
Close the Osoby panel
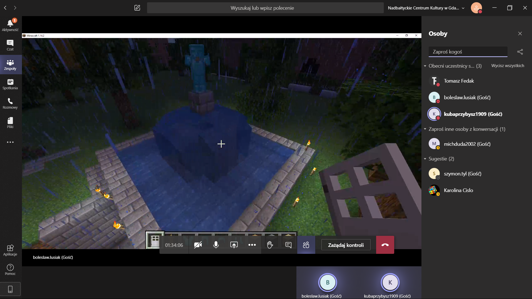pyautogui.click(x=520, y=34)
